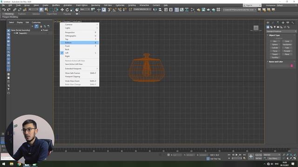The width and height of the screenshot is (298, 167).
Task: Click the Redo arrow in main toolbar
Action: (x=8, y=10)
